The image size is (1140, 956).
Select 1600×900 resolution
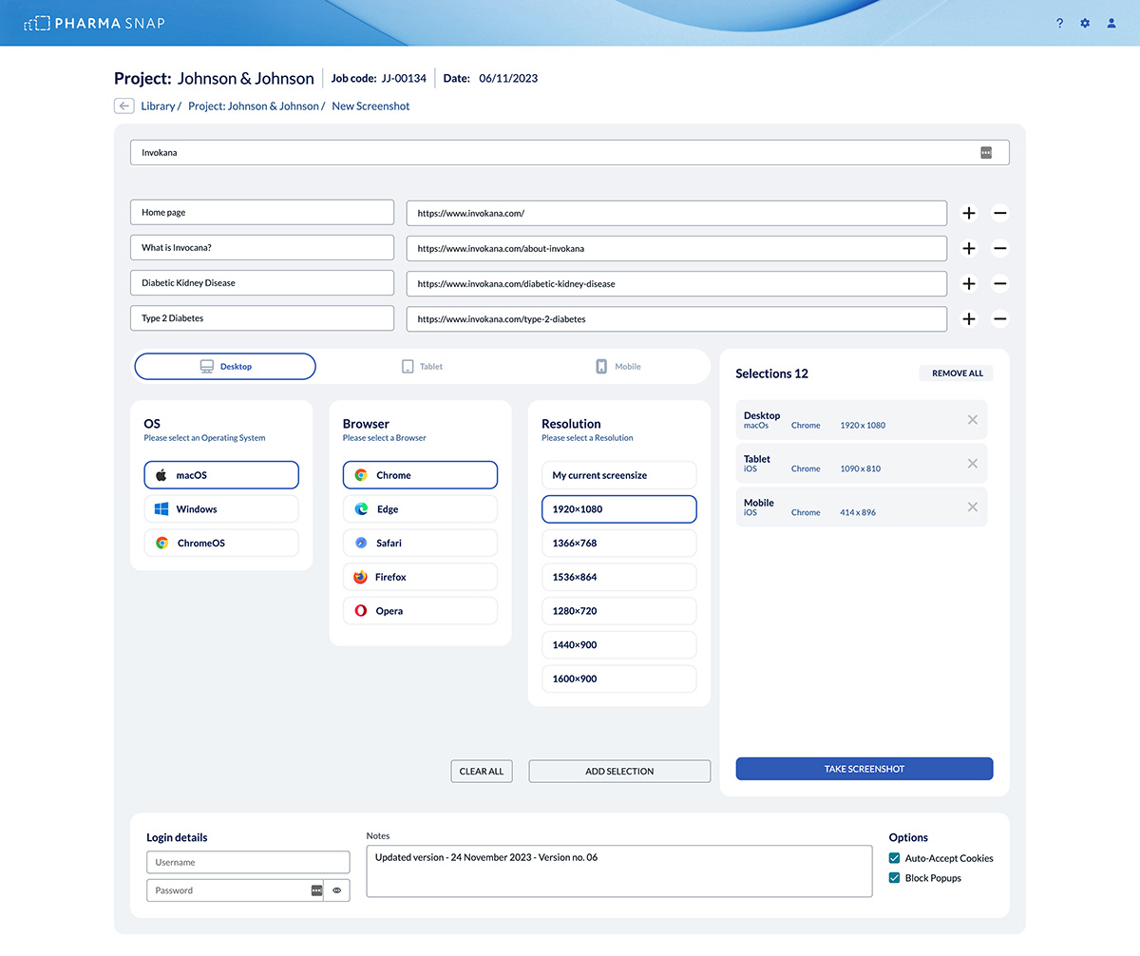pos(619,679)
